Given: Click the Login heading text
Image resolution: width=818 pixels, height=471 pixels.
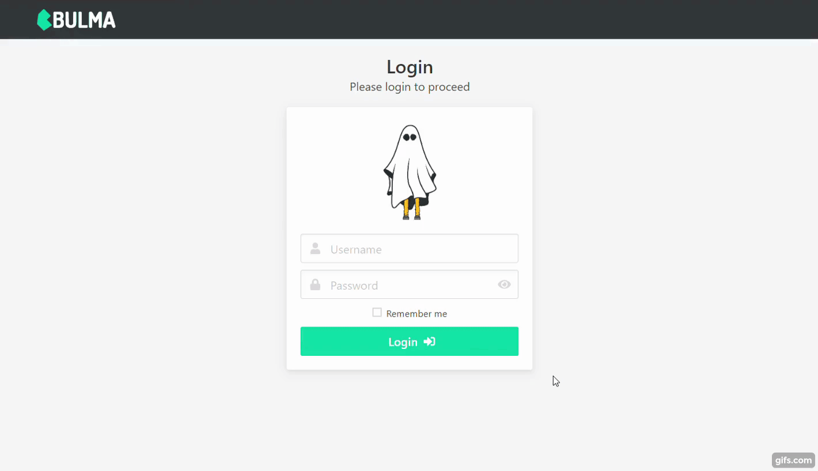Looking at the screenshot, I should [410, 67].
